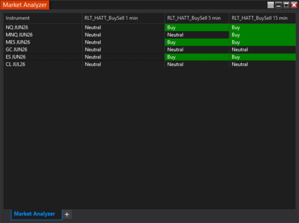Click CL JUL26 1 min Neutral cell
Viewport: 299px width, 223px height.
(123, 64)
